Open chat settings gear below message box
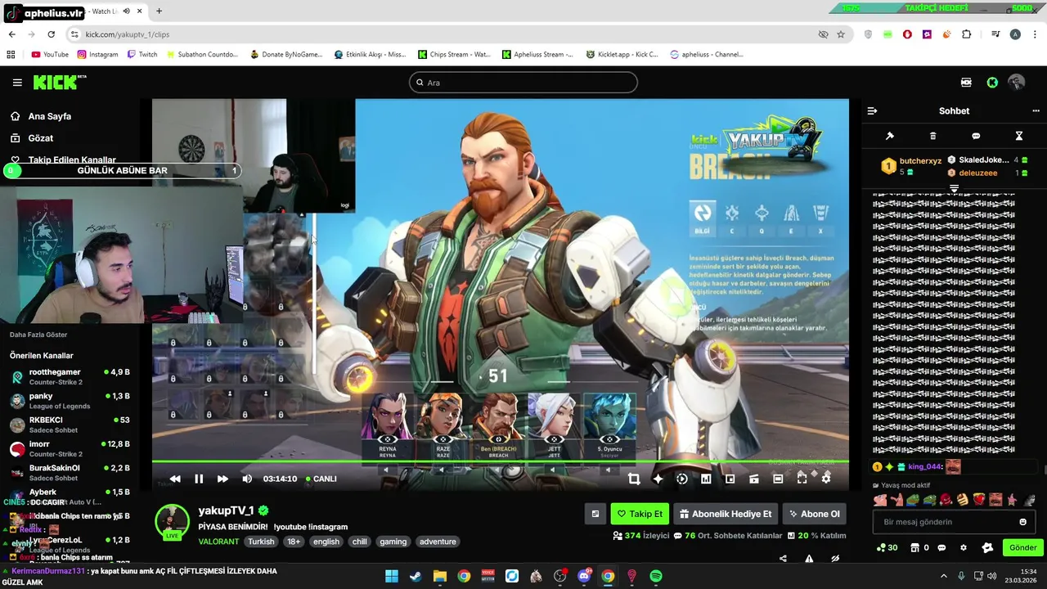The height and width of the screenshot is (589, 1047). (964, 548)
